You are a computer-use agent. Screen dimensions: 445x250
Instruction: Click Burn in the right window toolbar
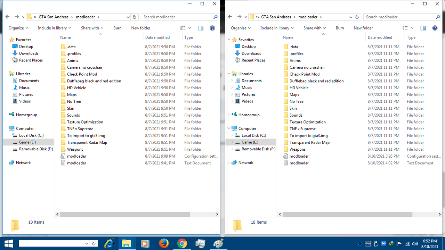pos(340,28)
